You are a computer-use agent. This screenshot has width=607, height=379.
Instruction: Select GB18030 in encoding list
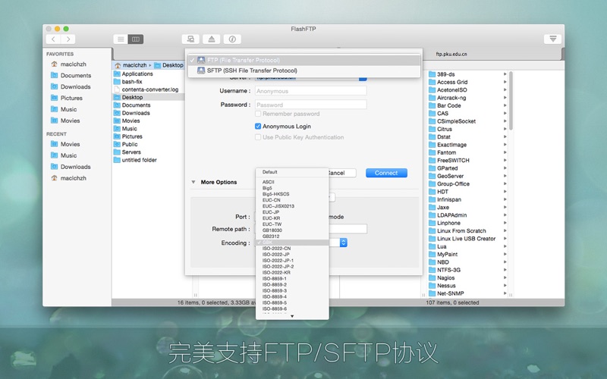tap(292, 230)
